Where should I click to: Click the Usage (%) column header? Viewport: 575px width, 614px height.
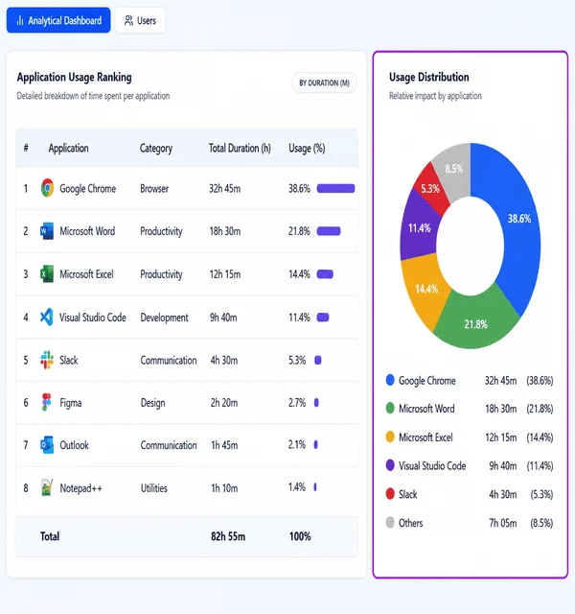(x=307, y=148)
